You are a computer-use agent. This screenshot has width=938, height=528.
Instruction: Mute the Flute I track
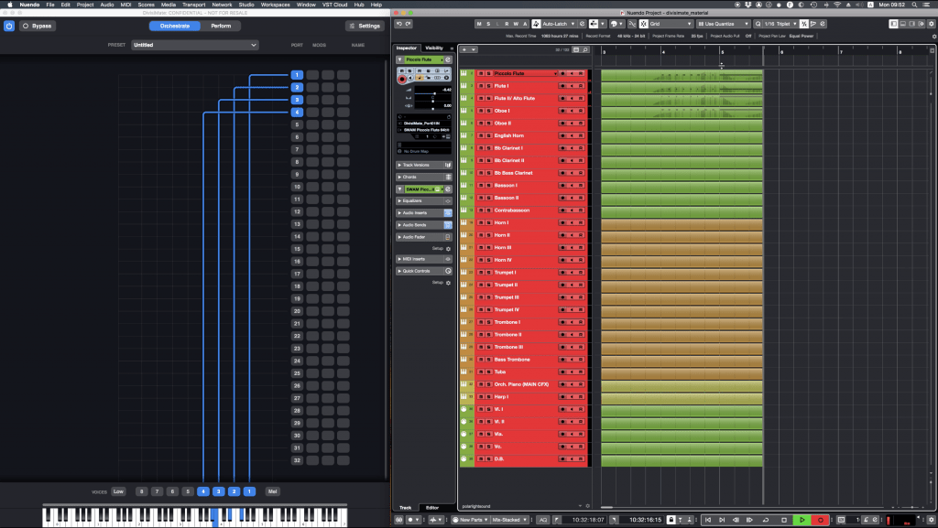[x=481, y=86]
